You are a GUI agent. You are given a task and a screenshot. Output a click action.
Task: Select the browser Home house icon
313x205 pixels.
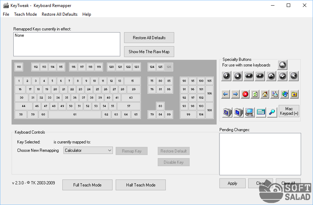click(265, 94)
